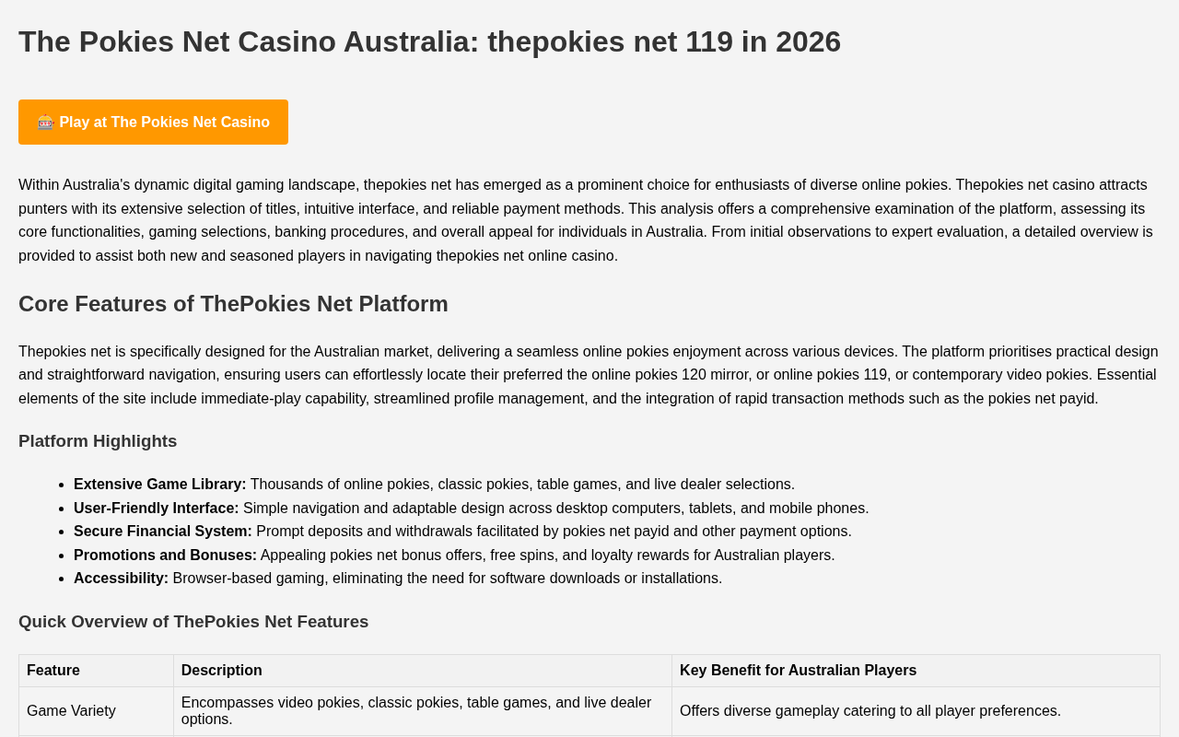Click the Description column header
This screenshot has width=1179, height=737.
point(221,671)
